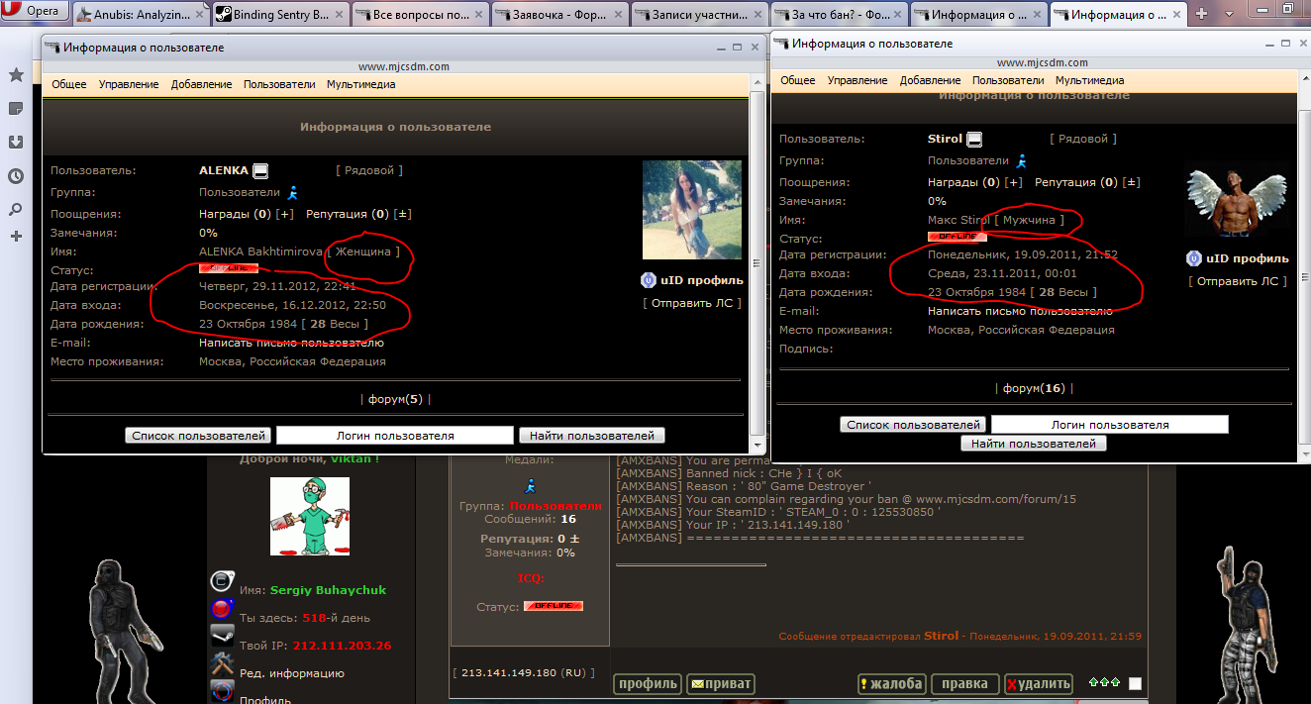Change reputation via [±] in ALENKA window
Screen dimensions: 1311x704
click(404, 214)
